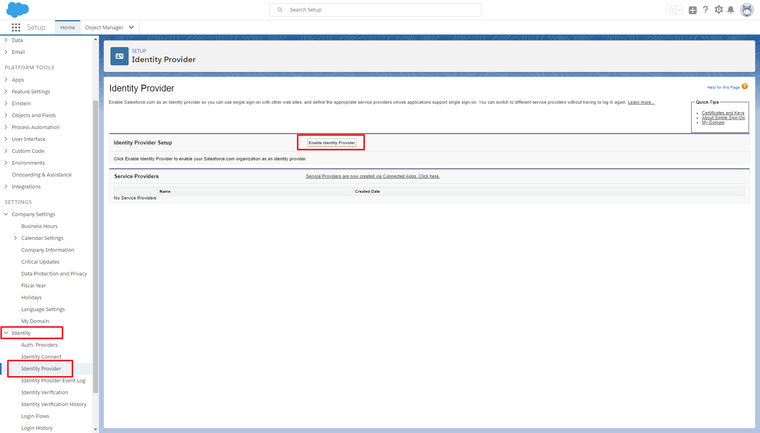This screenshot has height=433, width=760.
Task: Expand the Email section
Action: 6,52
